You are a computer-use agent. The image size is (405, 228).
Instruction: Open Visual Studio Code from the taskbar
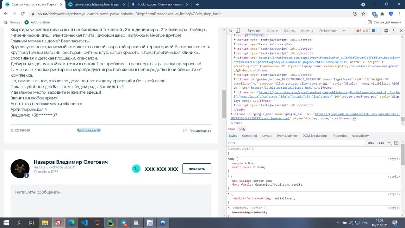(x=84, y=223)
